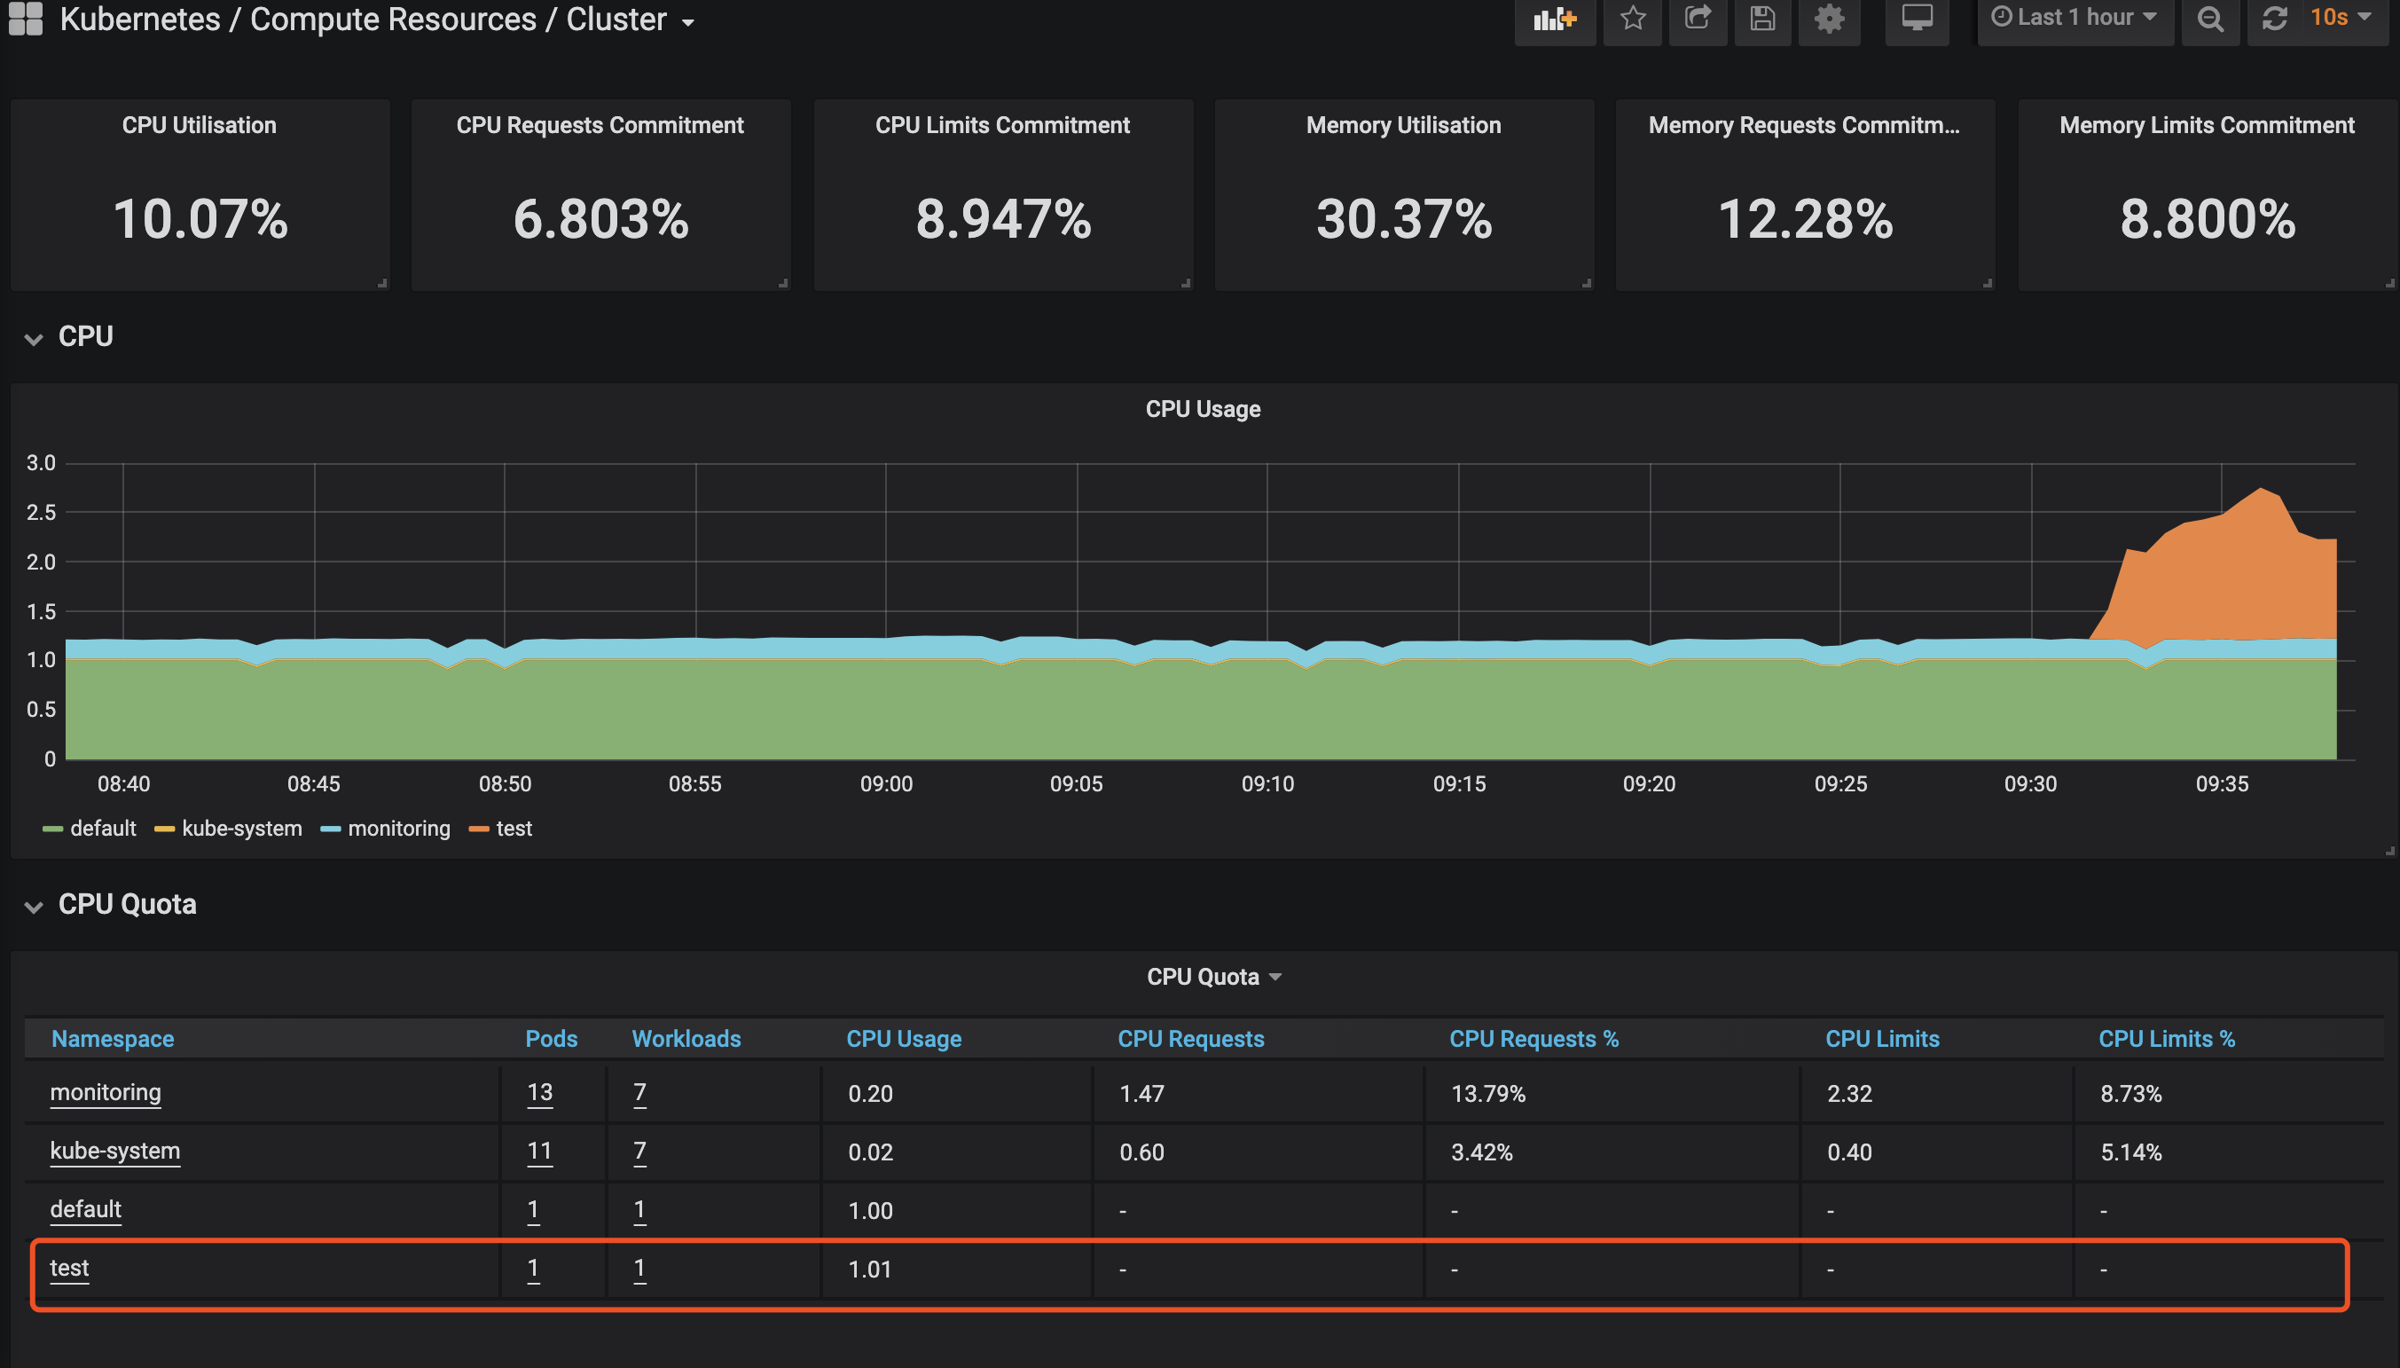Viewport: 2400px width, 1368px height.
Task: Star this dashboard as favorite
Action: click(1633, 19)
